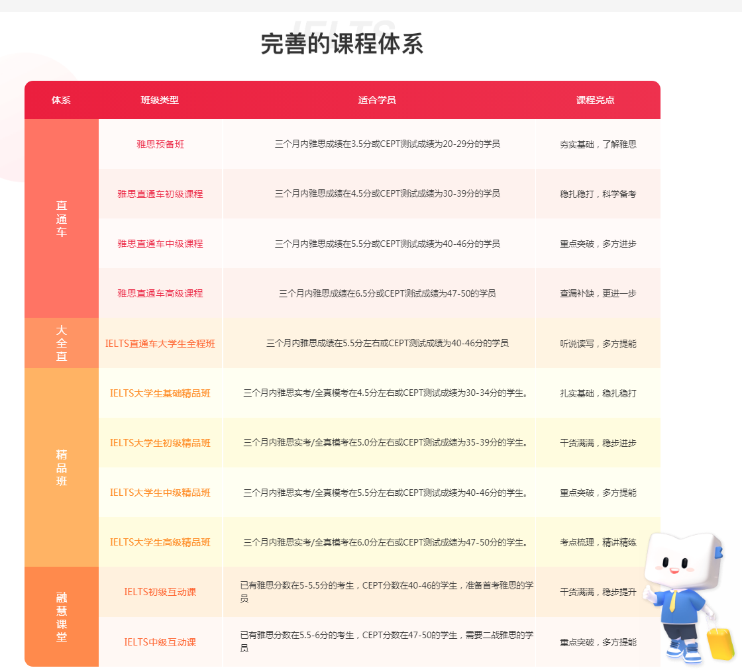Click 全真模考在5.5分左右 40-46分 description

(387, 493)
